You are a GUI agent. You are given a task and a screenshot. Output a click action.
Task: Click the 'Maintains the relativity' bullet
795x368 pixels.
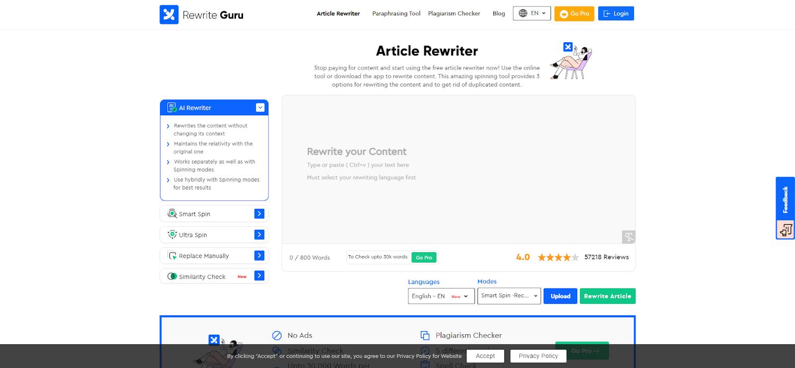point(213,148)
